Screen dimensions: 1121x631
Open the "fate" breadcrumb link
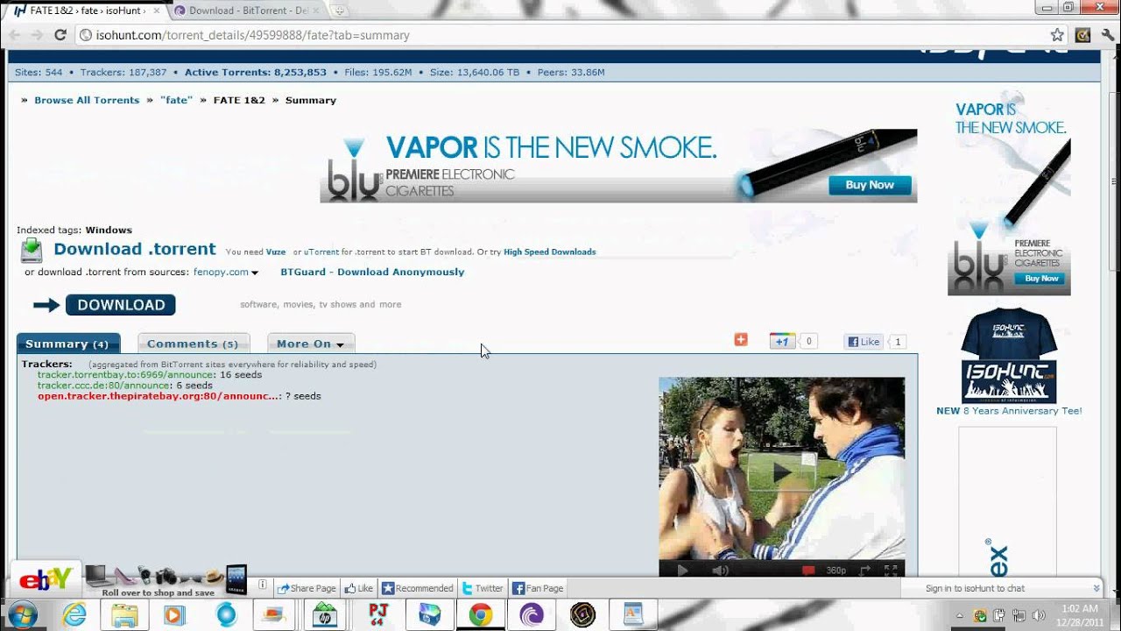[176, 100]
